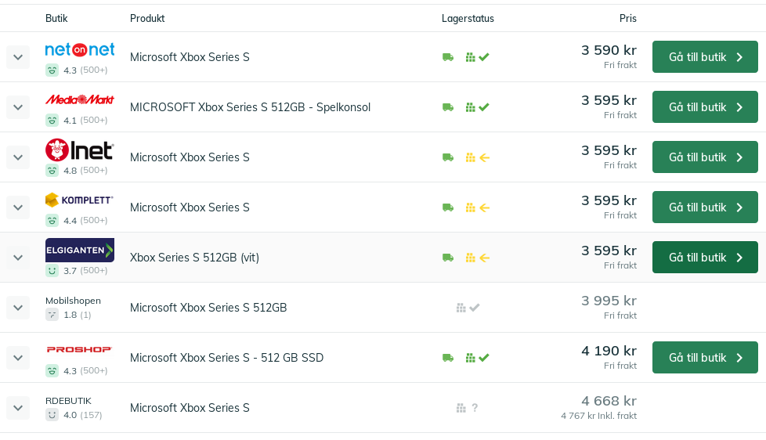Expand the RDEBUTIK offer row
This screenshot has height=440, width=766.
pyautogui.click(x=18, y=408)
